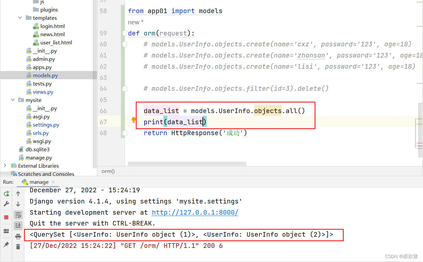Viewport: 423px width, 262px height.
Task: Select manage.py file
Action: pyautogui.click(x=39, y=157)
